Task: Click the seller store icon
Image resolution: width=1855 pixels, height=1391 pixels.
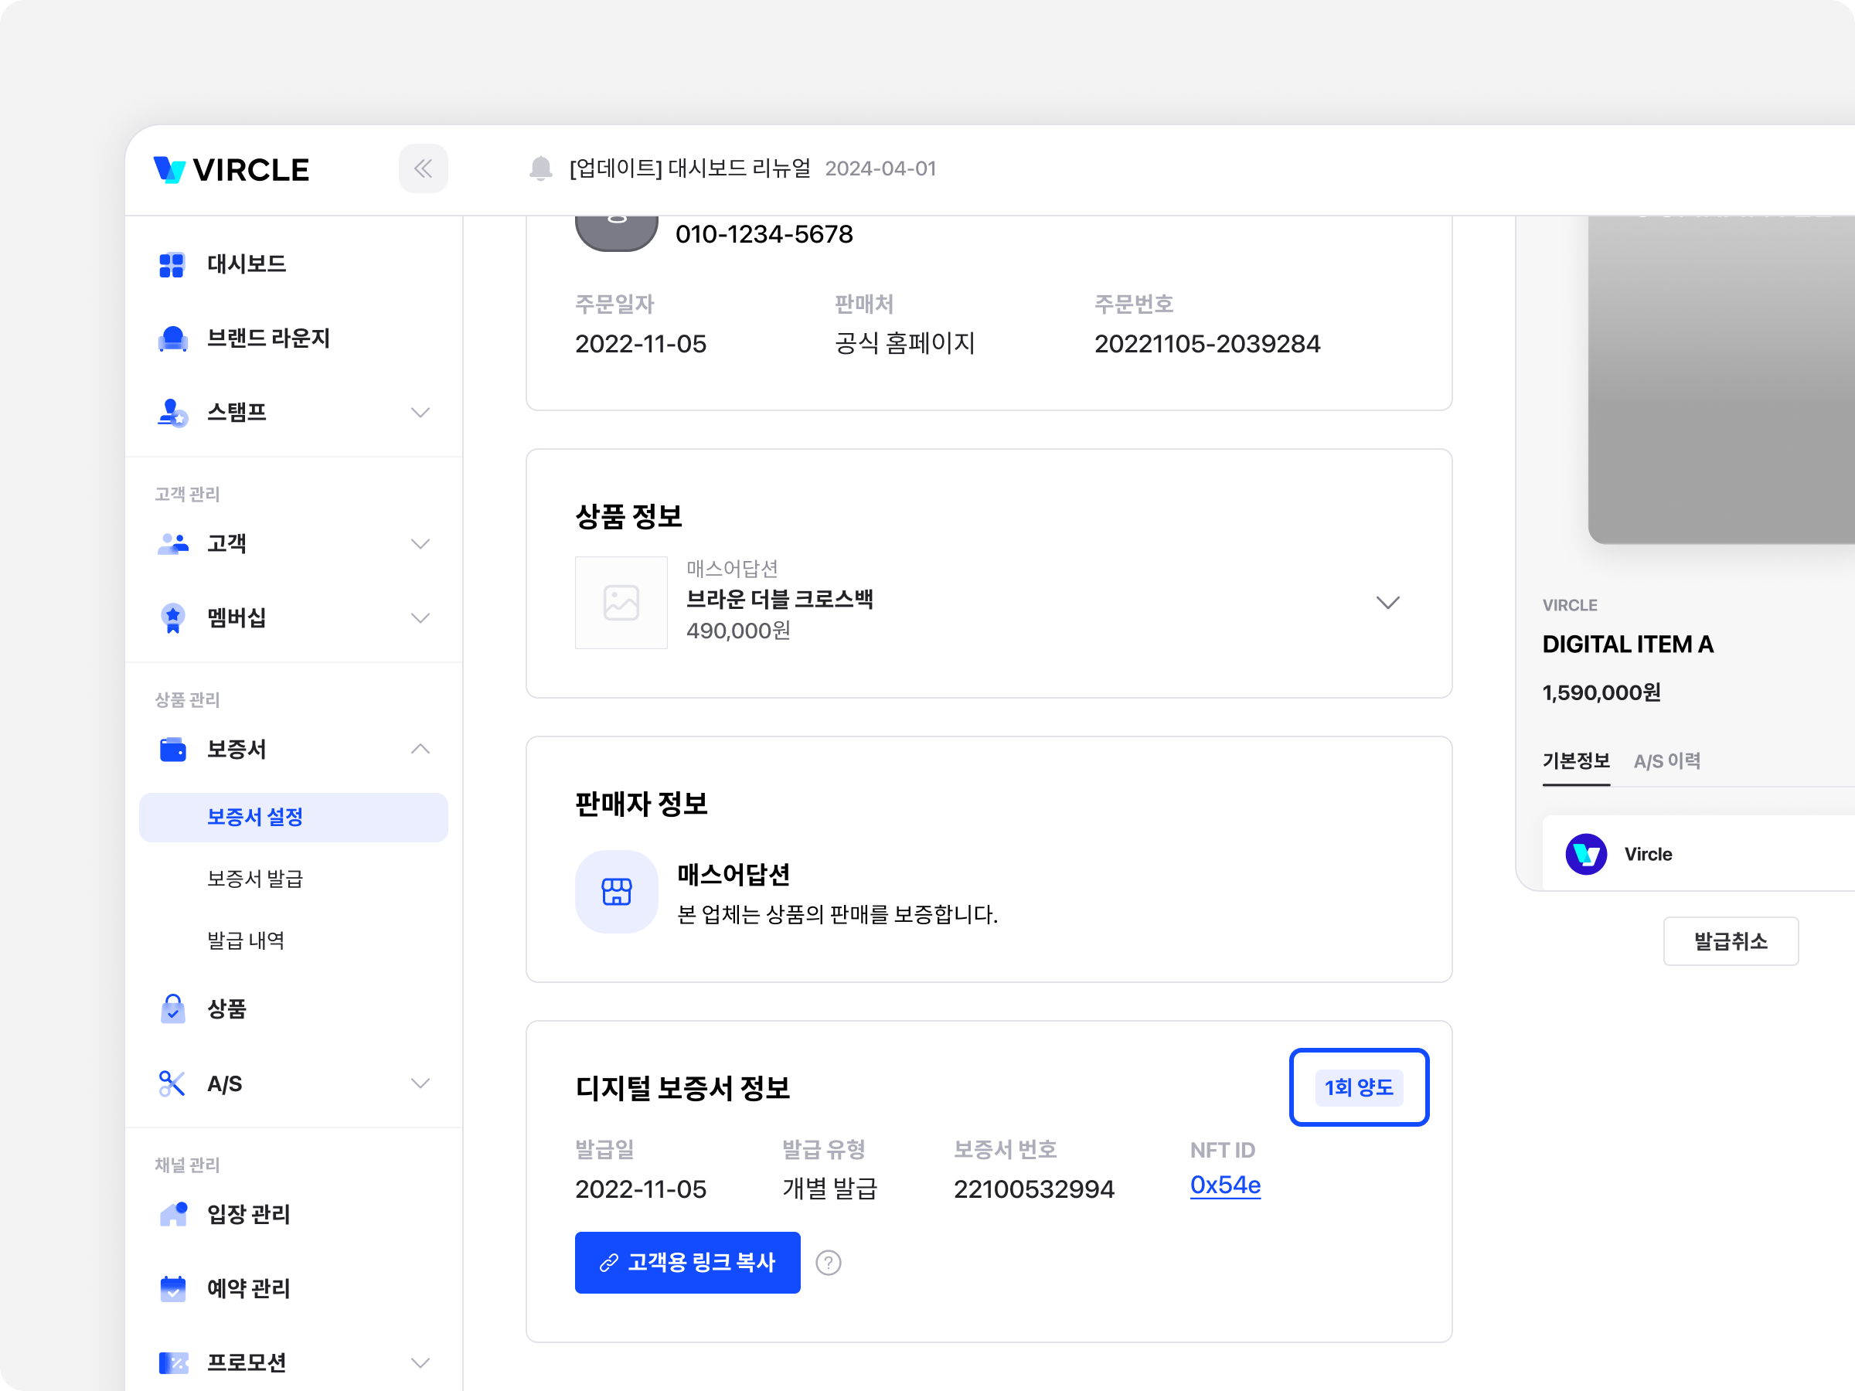Action: point(616,892)
